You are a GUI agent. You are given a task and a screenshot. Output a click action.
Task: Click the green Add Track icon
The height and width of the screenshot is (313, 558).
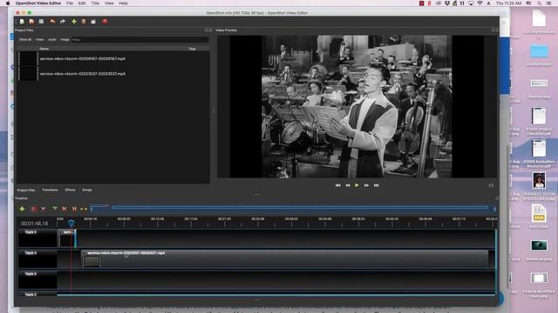click(22, 209)
